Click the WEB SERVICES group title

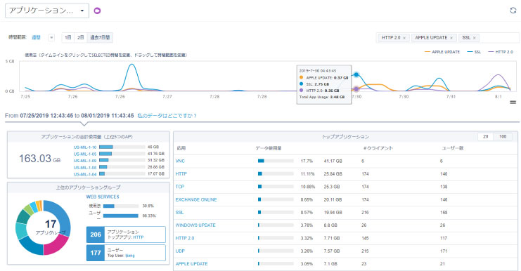click(x=103, y=197)
